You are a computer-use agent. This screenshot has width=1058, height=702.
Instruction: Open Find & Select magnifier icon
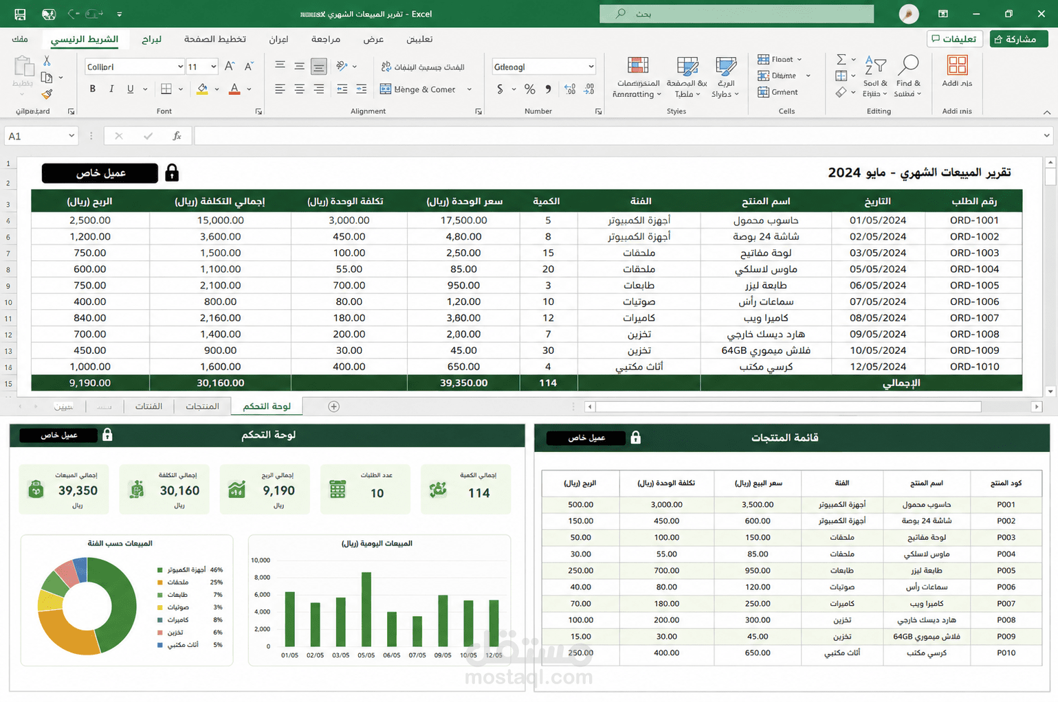click(908, 66)
